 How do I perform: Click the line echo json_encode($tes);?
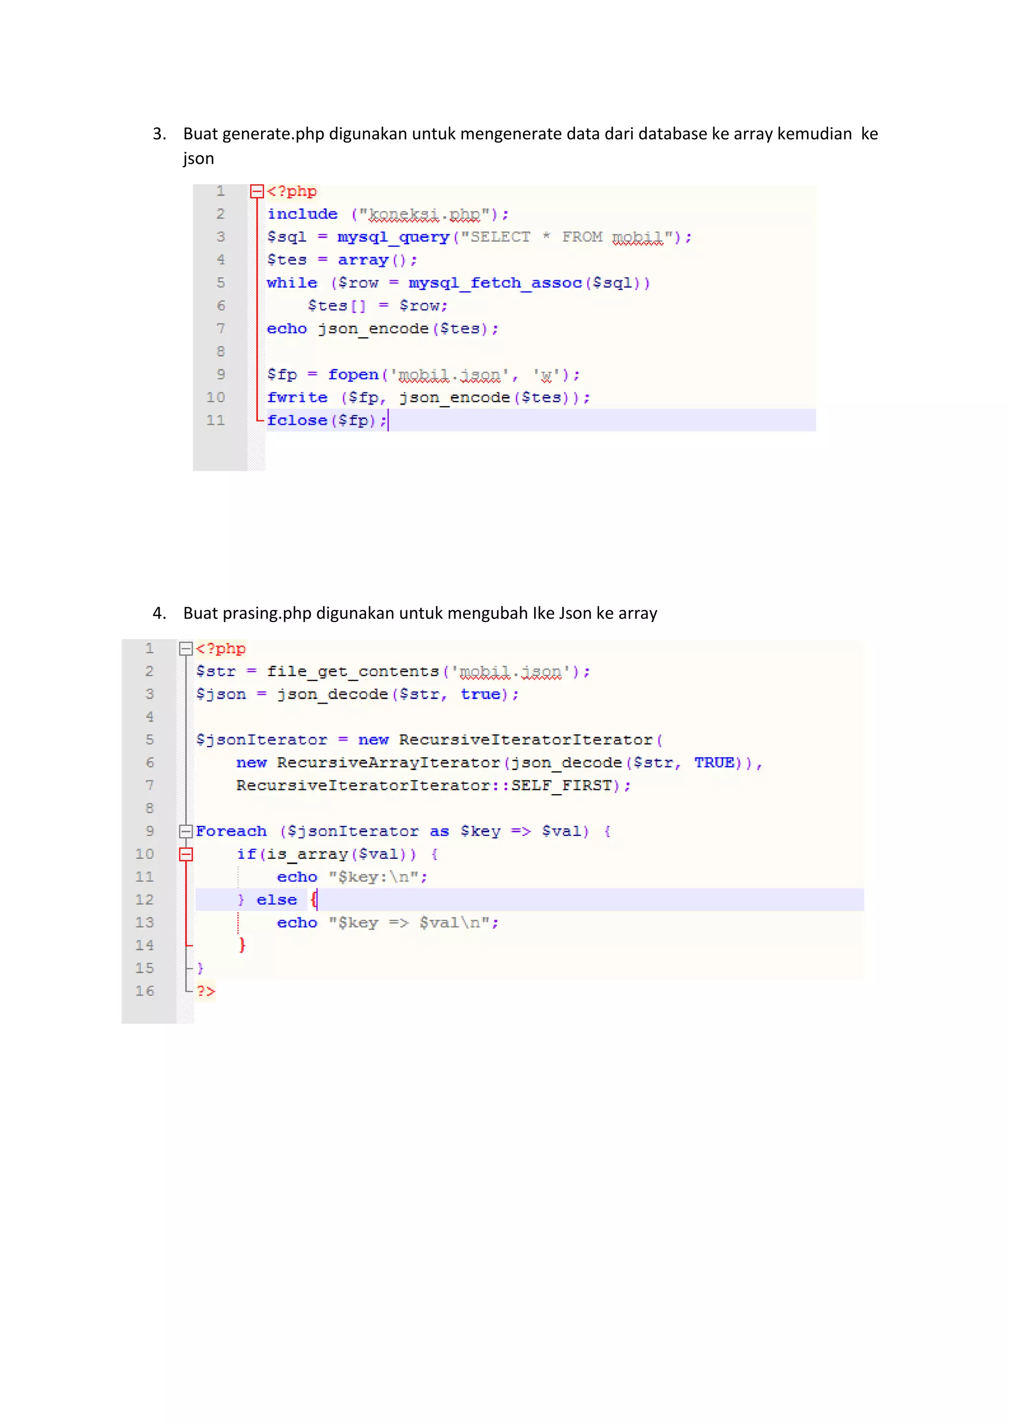382,329
